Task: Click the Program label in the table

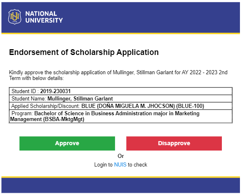Action: click(x=22, y=114)
